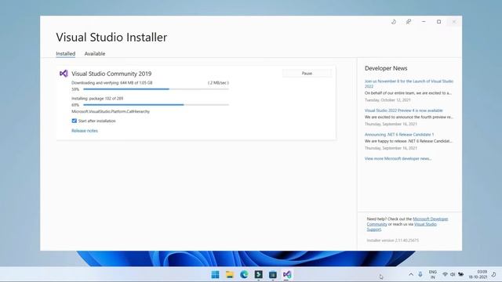Switch to the Installed tab
This screenshot has height=282, width=502.
[66, 54]
